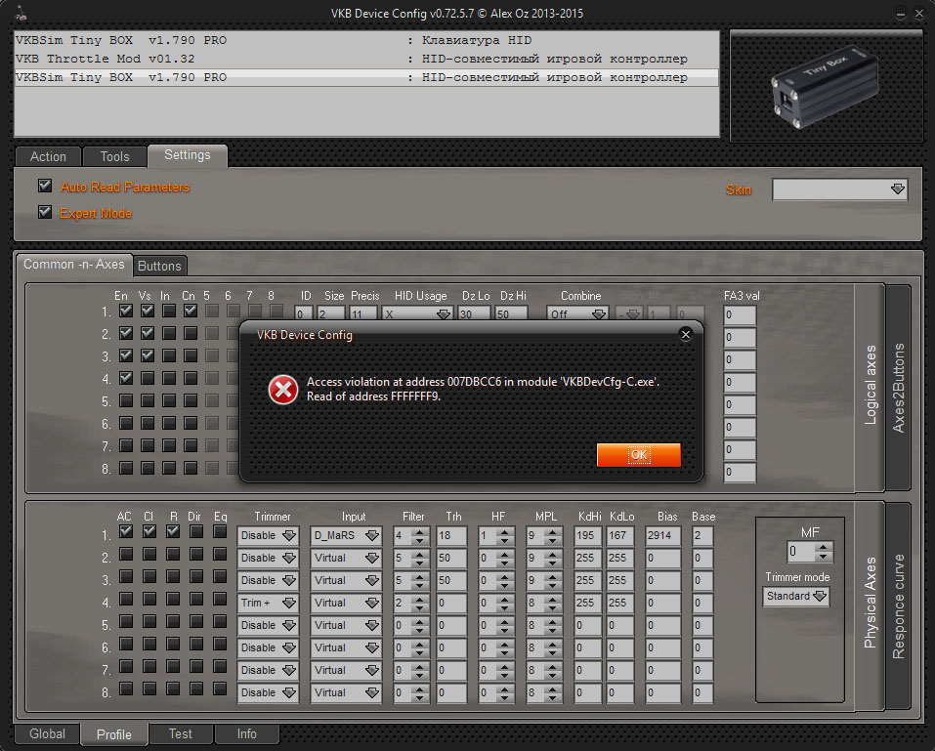935x751 pixels.
Task: Toggle En checkbox for logical axis 1
Action: coord(126,312)
